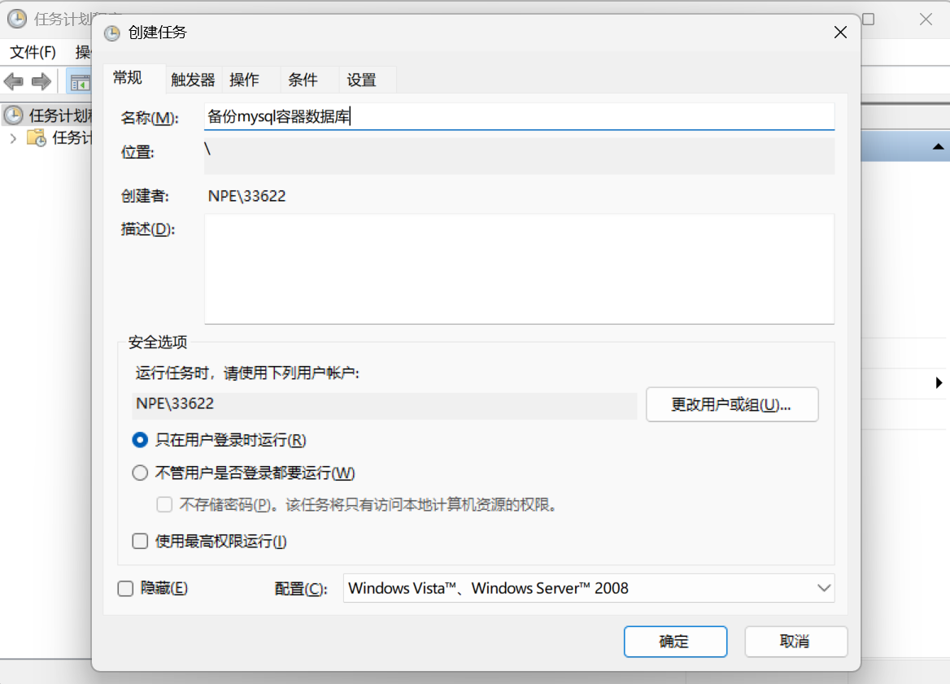Click the 更改用户或组 button
Screen dimensions: 950x684
[x=731, y=405]
